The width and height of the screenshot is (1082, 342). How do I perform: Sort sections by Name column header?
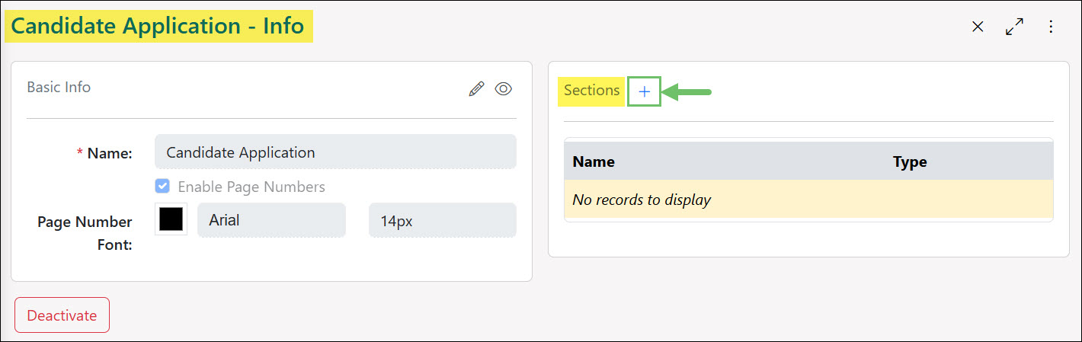point(594,161)
